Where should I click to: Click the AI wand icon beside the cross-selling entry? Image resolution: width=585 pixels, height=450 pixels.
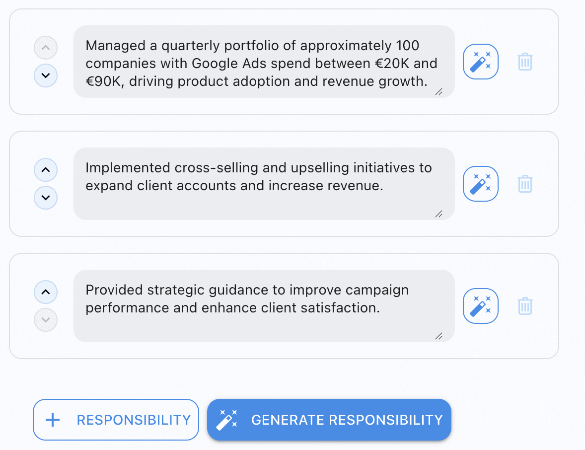click(x=480, y=184)
